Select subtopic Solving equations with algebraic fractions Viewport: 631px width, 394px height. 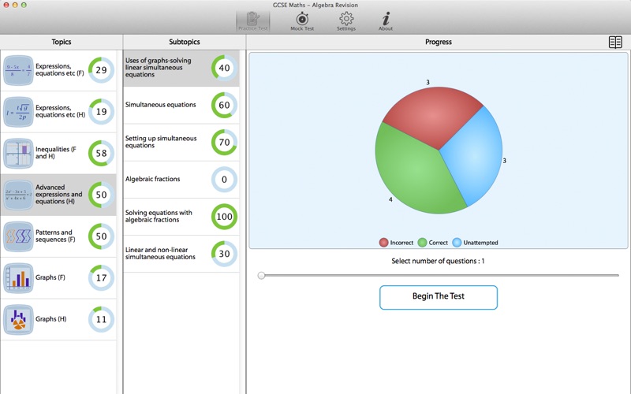click(181, 217)
